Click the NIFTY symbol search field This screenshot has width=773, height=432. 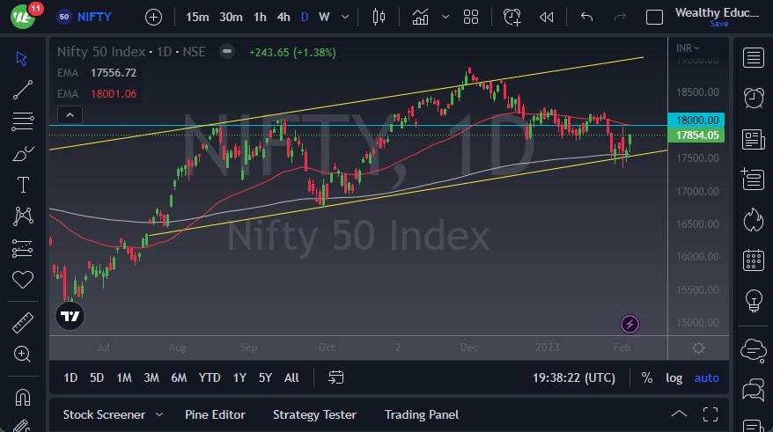[x=94, y=17]
